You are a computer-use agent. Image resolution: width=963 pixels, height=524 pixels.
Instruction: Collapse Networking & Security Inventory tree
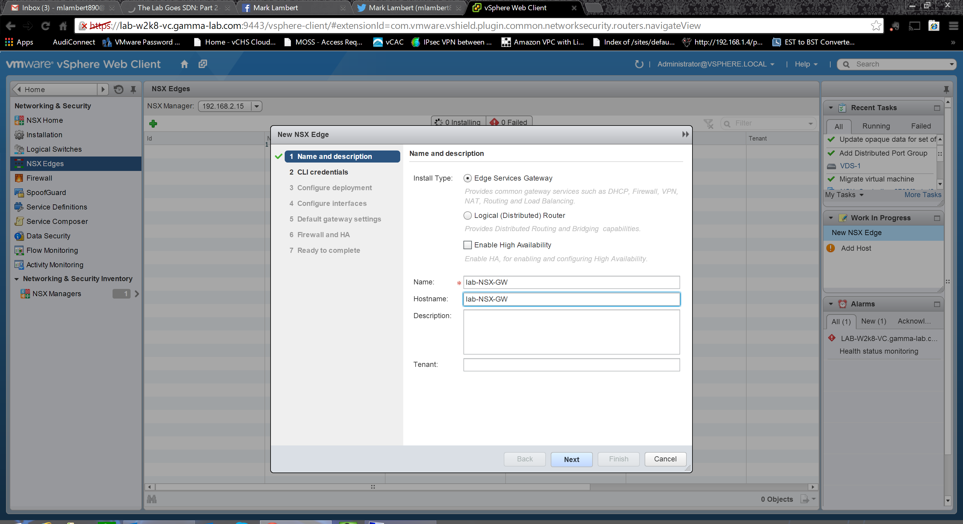click(x=17, y=279)
